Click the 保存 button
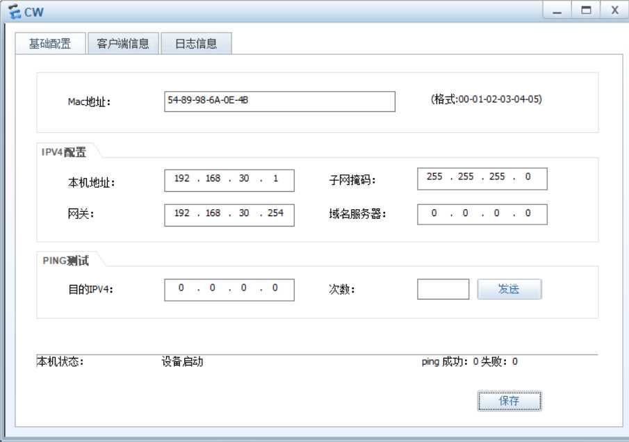 click(509, 401)
